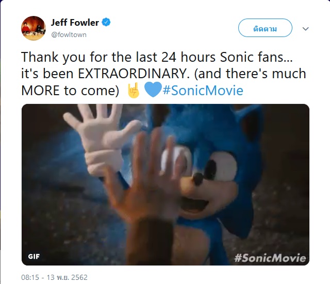This screenshot has width=330, height=284.
Task: Open the @fowltown handle link
Action: pyautogui.click(x=69, y=34)
